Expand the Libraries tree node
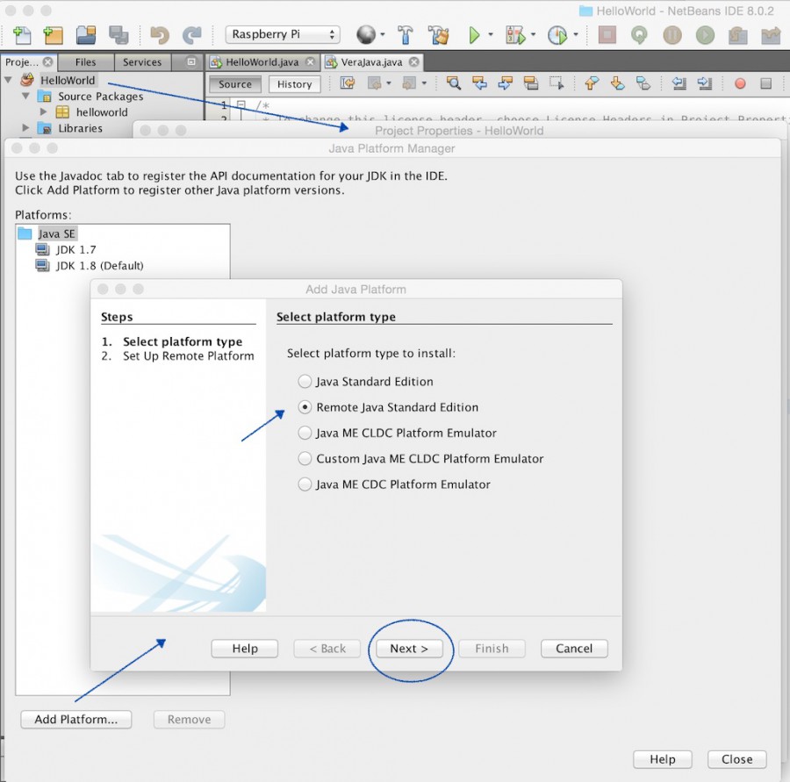 click(x=25, y=128)
